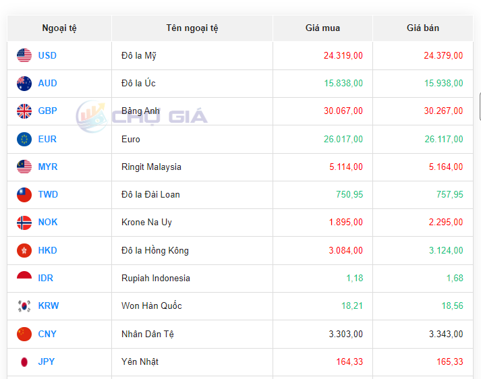
Task: Open the IDR currency code link
Action: tap(46, 279)
